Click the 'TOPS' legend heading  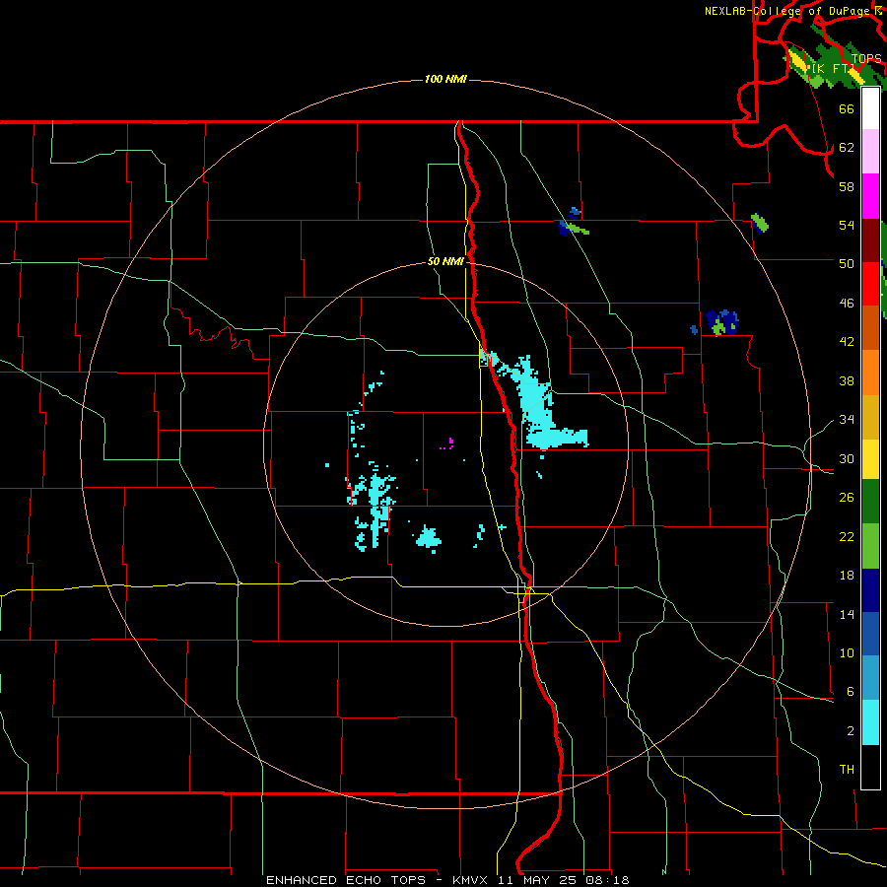click(x=866, y=59)
